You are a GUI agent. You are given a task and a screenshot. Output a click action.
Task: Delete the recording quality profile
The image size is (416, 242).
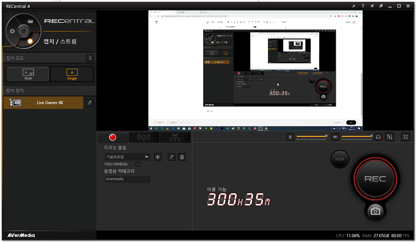point(182,157)
